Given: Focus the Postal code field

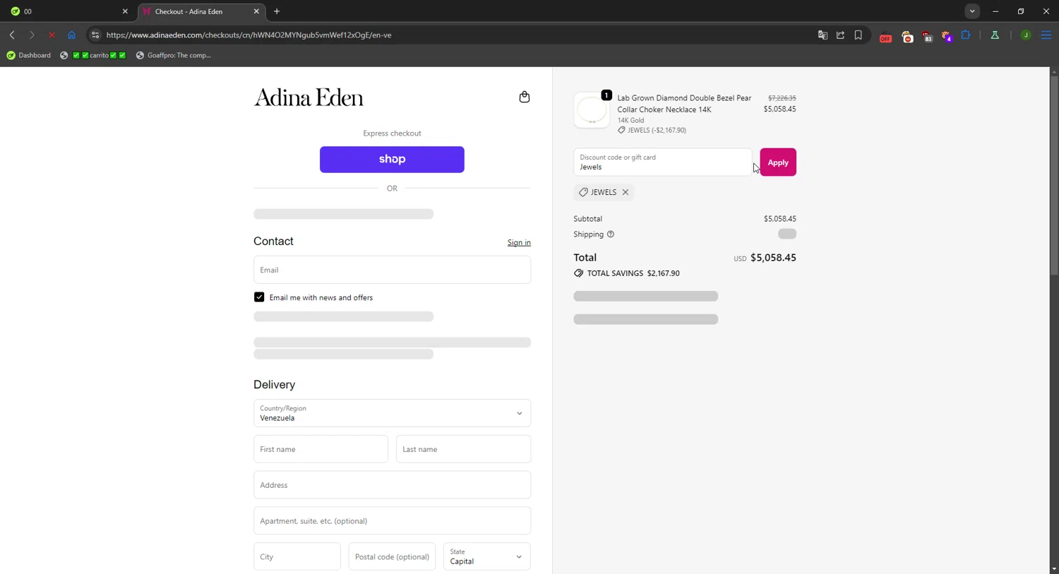Looking at the screenshot, I should coord(392,556).
